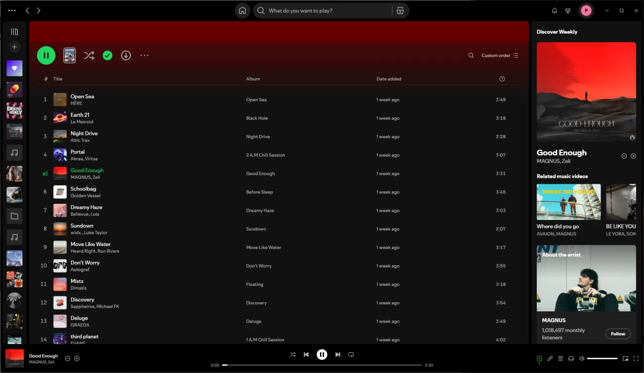Open the Browse icon in the search bar

[400, 11]
